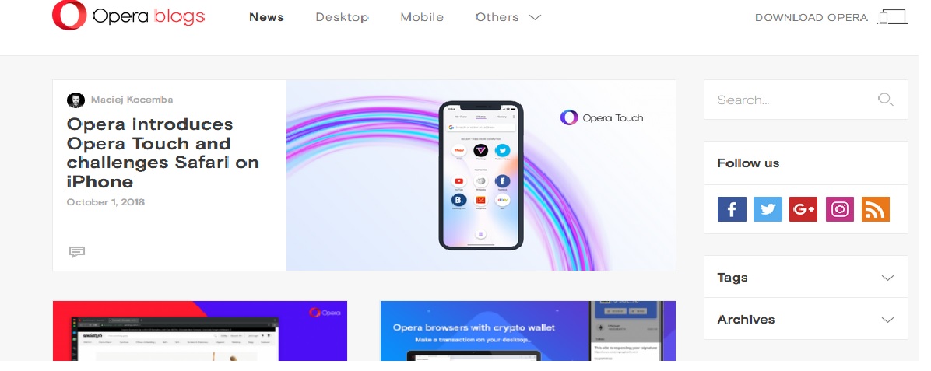Click the search magnifier icon
Image resolution: width=931 pixels, height=371 pixels.
[x=885, y=100]
